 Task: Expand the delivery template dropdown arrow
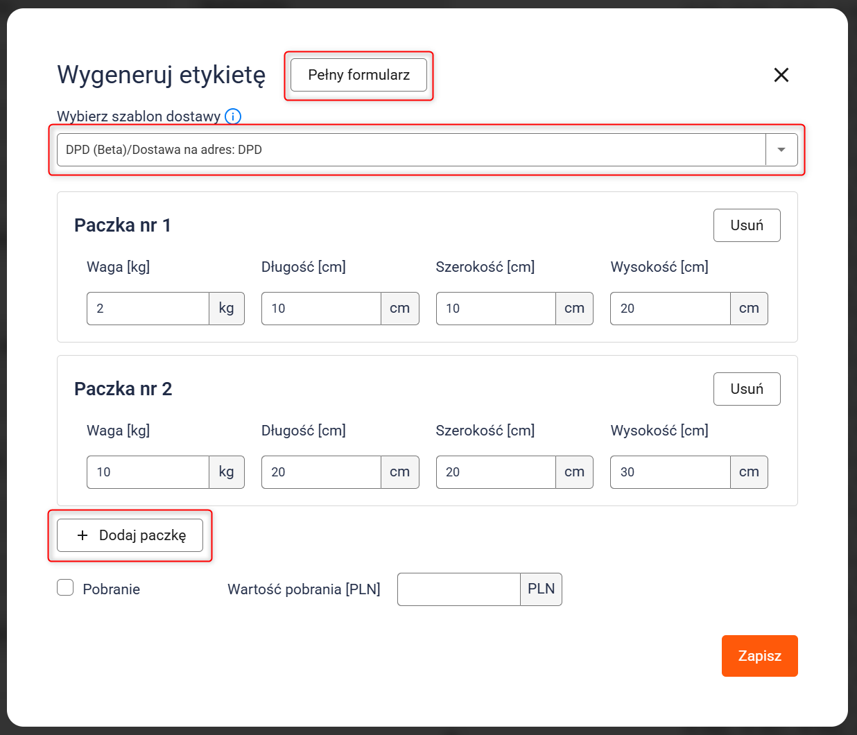click(781, 150)
